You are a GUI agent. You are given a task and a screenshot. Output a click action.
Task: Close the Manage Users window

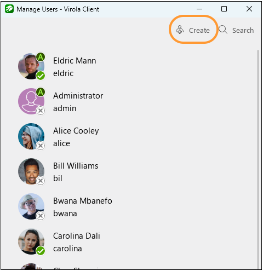click(x=249, y=9)
